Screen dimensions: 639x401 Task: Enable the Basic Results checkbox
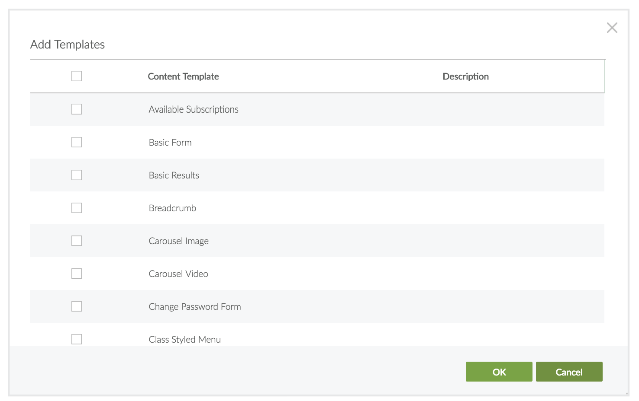pyautogui.click(x=77, y=175)
